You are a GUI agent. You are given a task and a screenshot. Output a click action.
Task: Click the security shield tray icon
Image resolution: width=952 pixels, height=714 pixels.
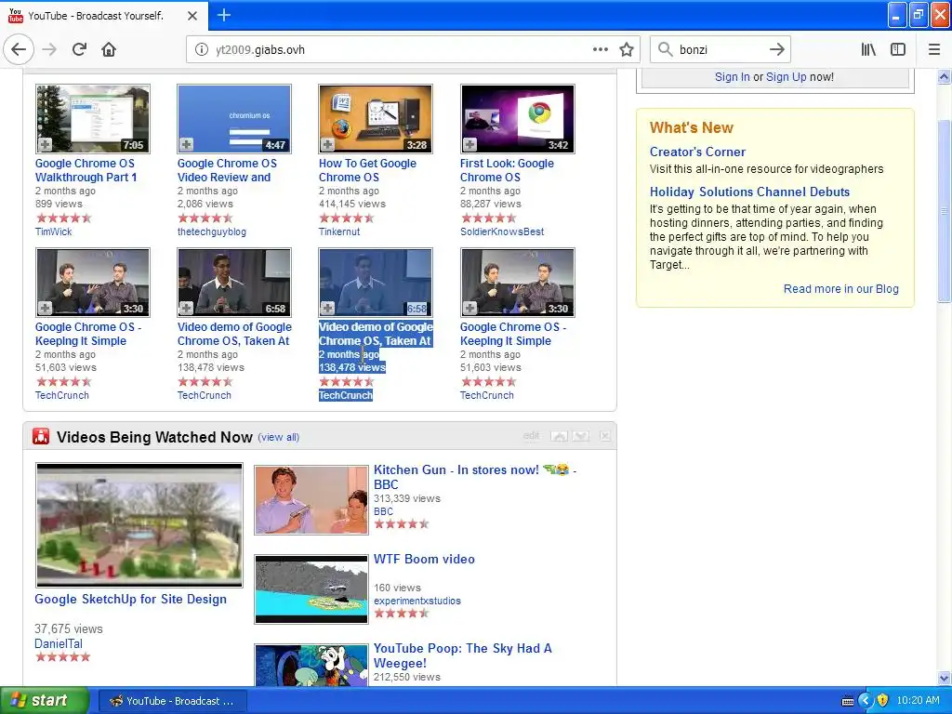pos(883,701)
